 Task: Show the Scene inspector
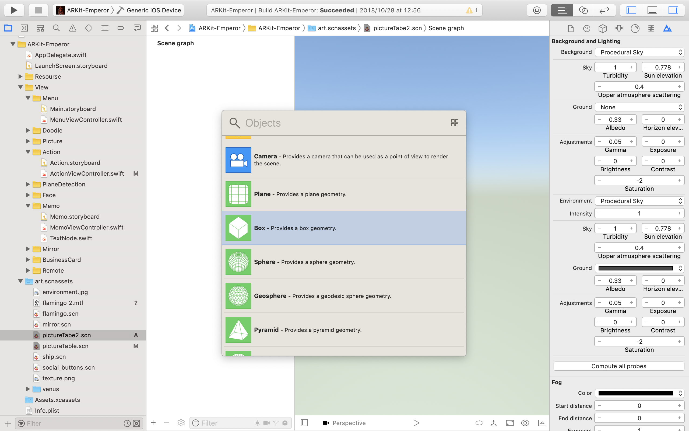point(667,28)
